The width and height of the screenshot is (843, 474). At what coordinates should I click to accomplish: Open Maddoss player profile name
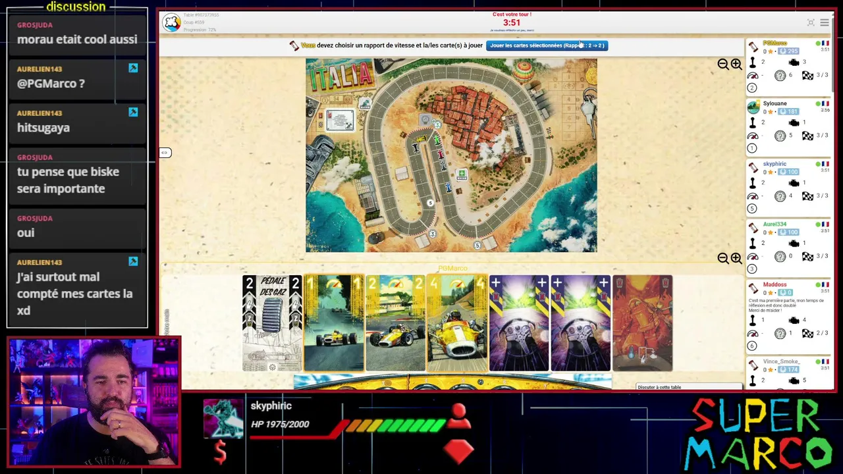click(x=775, y=284)
